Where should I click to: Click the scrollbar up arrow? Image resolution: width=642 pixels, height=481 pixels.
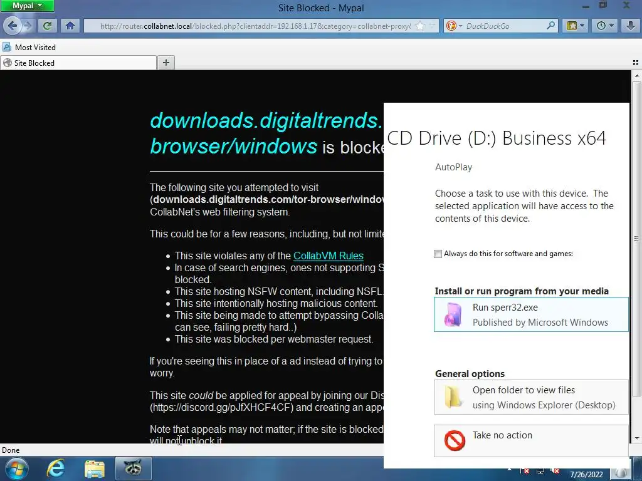click(636, 76)
